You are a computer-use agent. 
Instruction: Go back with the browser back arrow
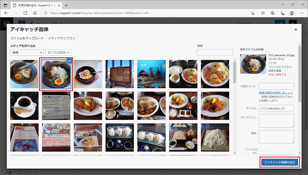[6, 13]
